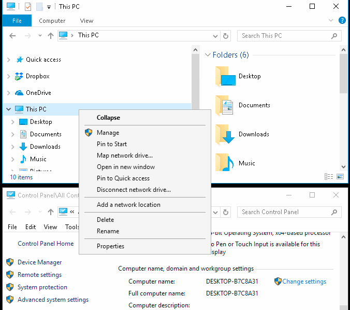Click the Up arrow in This PC window
This screenshot has width=350, height=310.
(50, 36)
